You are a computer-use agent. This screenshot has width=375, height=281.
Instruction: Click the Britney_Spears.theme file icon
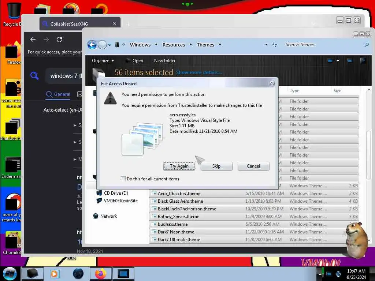pyautogui.click(x=154, y=216)
